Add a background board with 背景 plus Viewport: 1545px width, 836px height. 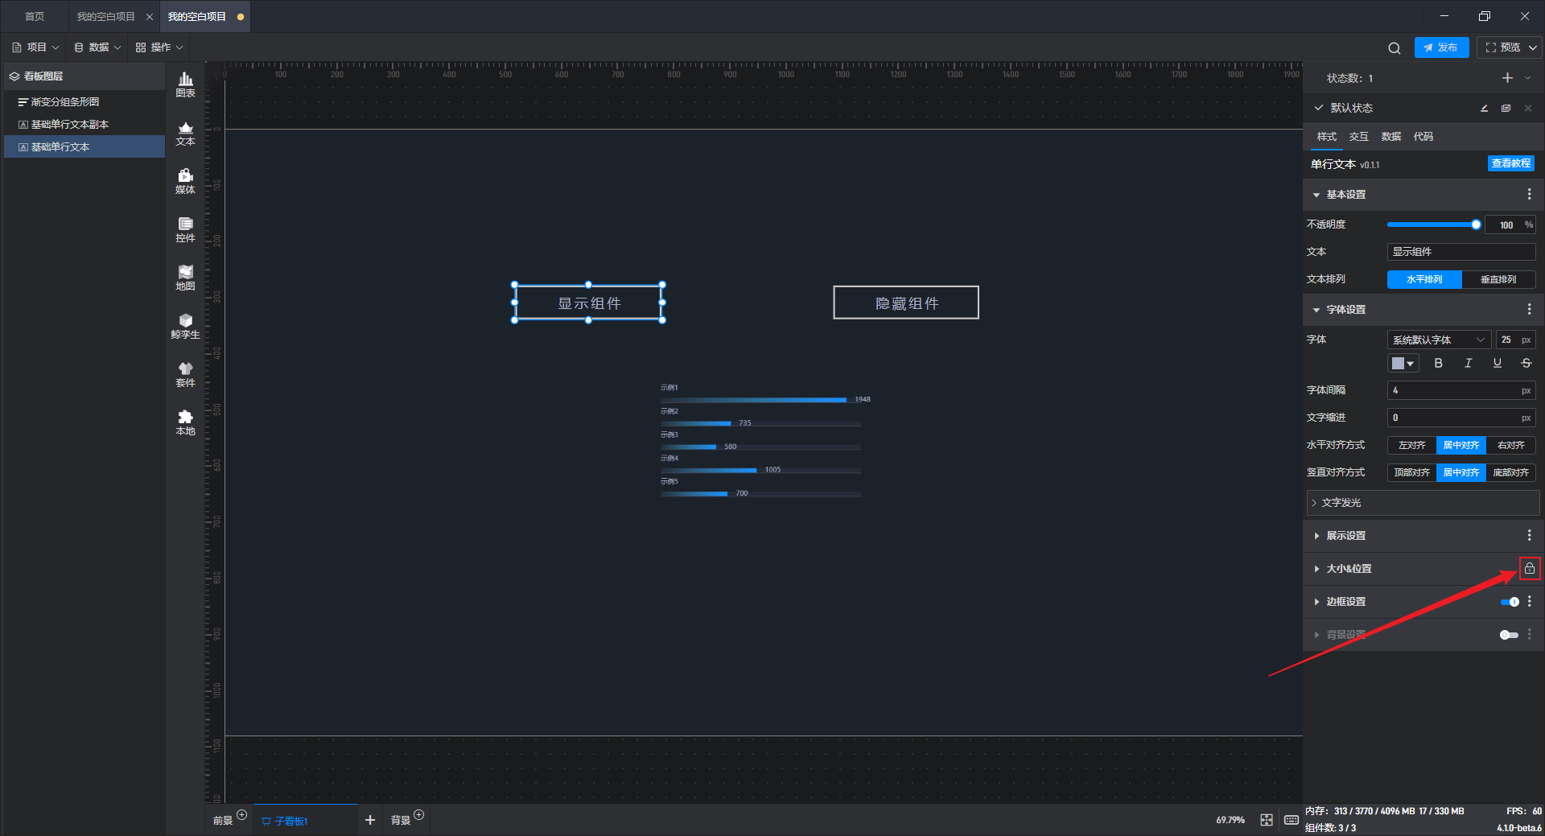pyautogui.click(x=418, y=815)
